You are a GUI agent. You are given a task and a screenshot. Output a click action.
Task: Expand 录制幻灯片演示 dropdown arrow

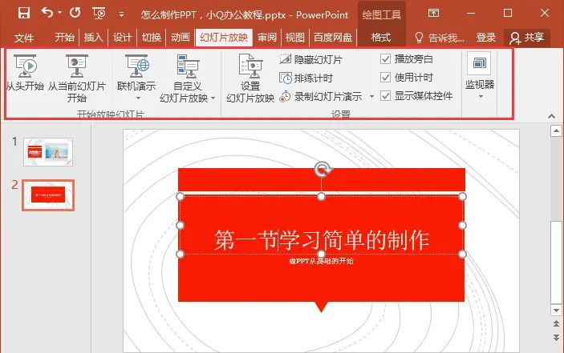point(371,96)
